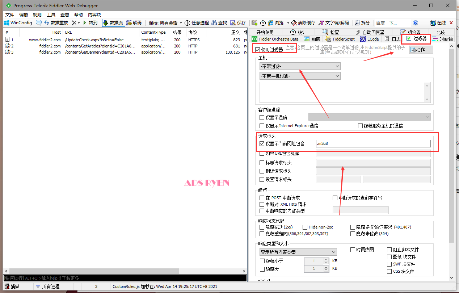Switch to the 组合器 composer tab

point(410,32)
